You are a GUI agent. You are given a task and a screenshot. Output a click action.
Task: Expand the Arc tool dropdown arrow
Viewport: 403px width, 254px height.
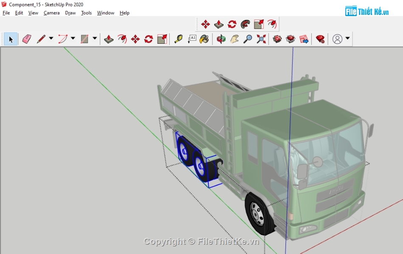(x=73, y=38)
